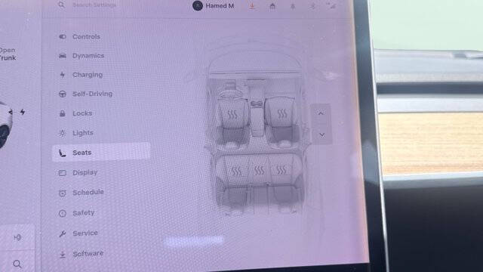Tap the search magnifier icon at lower left

point(17,264)
